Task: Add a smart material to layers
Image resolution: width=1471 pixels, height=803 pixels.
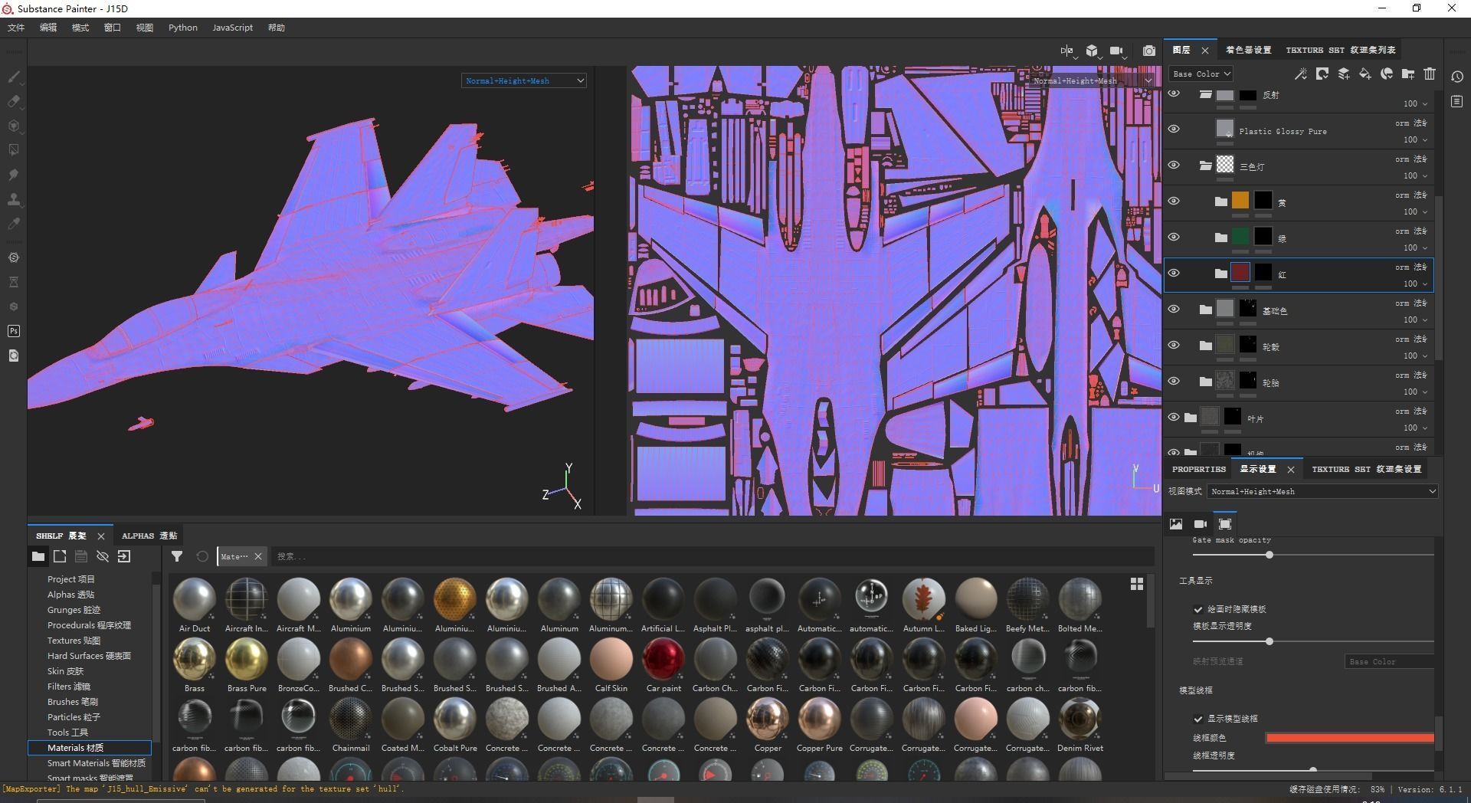Action: (x=1387, y=74)
